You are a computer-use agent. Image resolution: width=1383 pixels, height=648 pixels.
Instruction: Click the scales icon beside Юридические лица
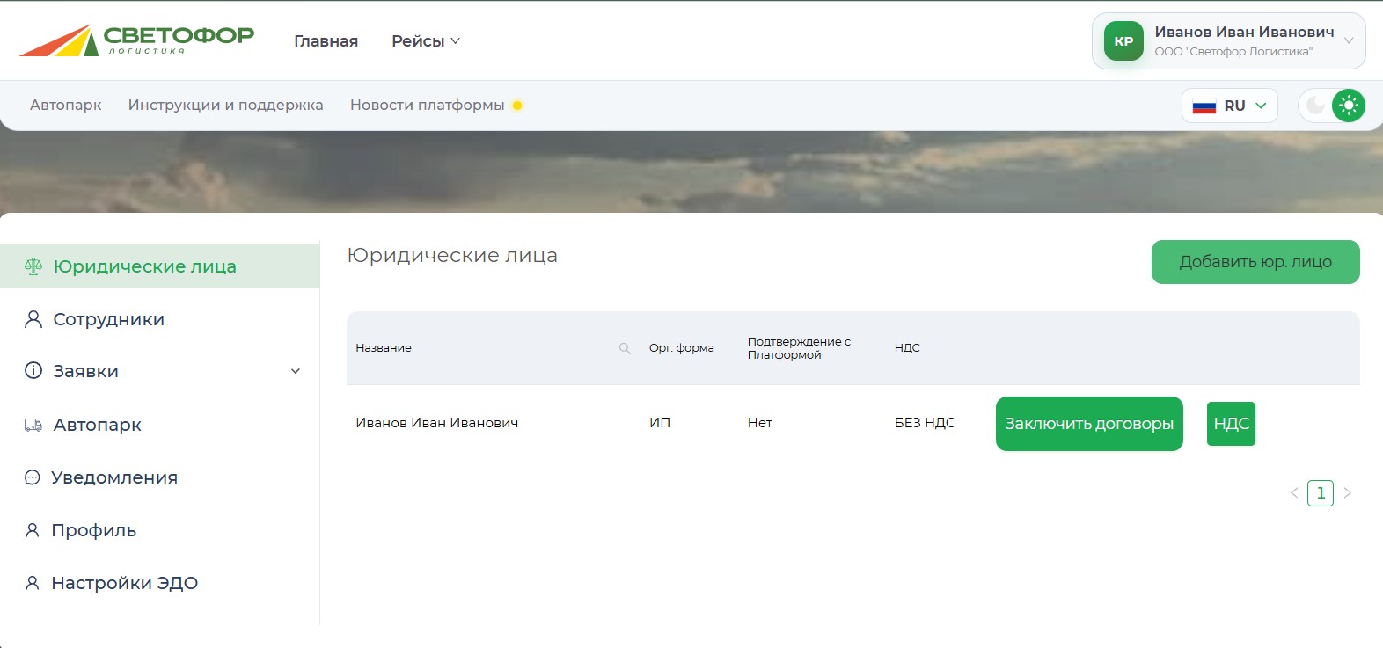33,266
